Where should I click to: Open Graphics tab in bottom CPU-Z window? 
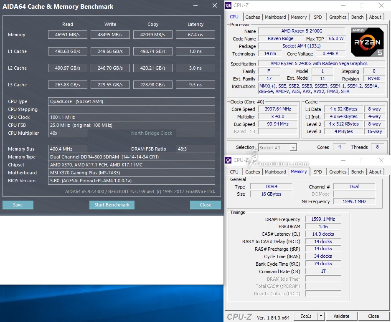coord(338,171)
